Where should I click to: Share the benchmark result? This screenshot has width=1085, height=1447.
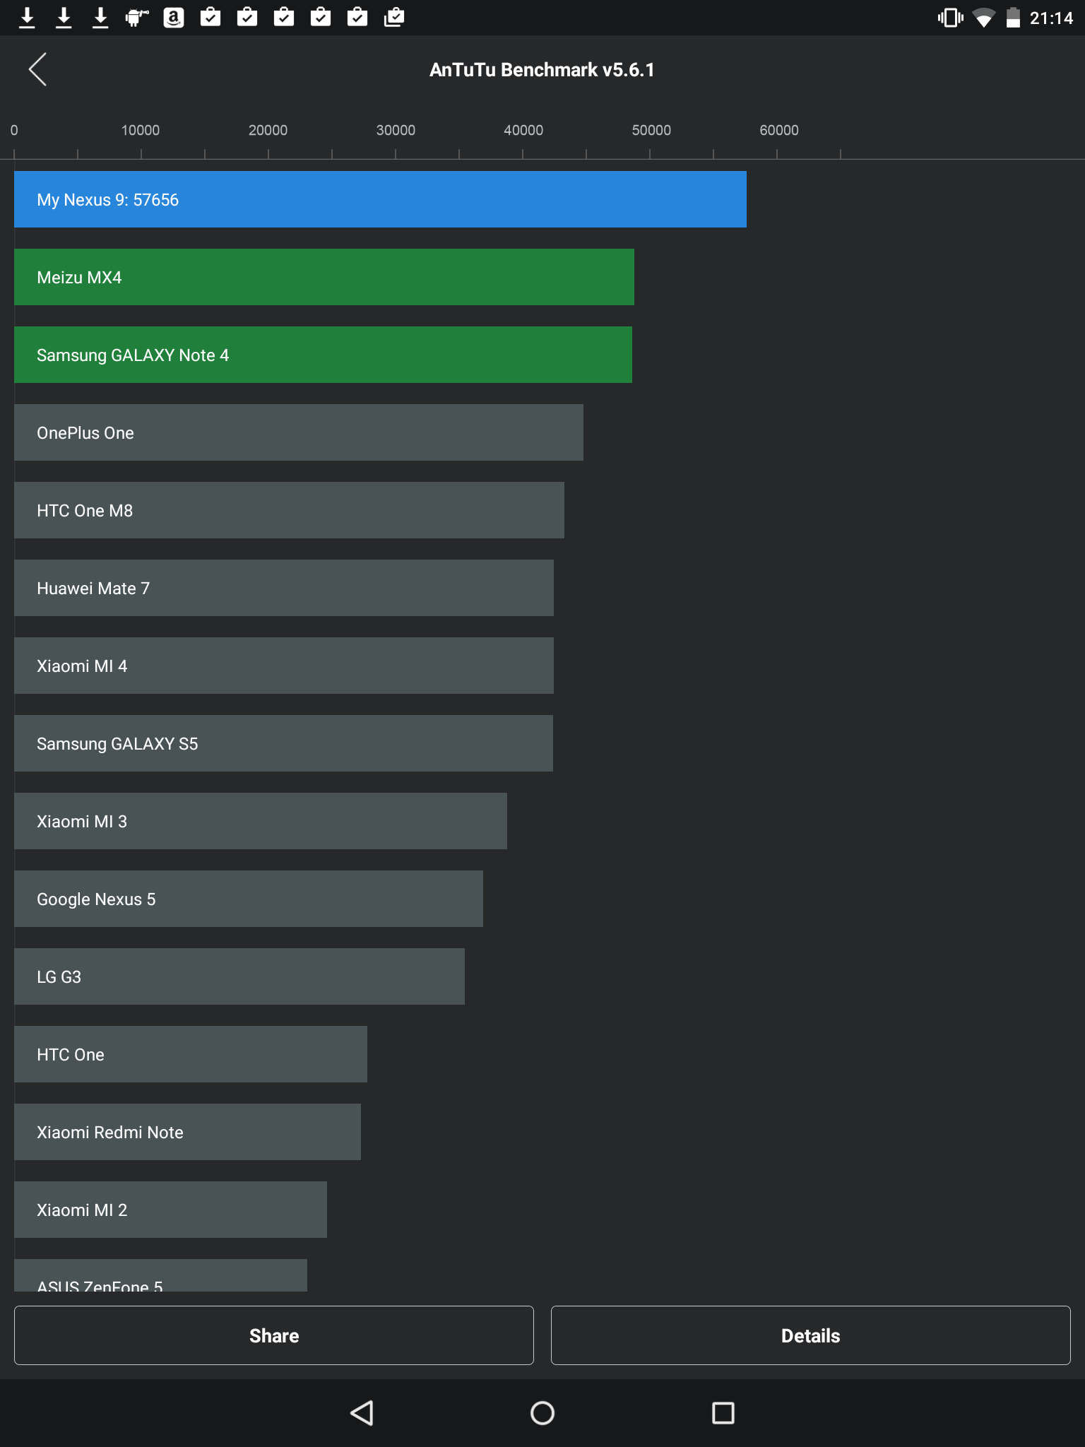pyautogui.click(x=274, y=1335)
